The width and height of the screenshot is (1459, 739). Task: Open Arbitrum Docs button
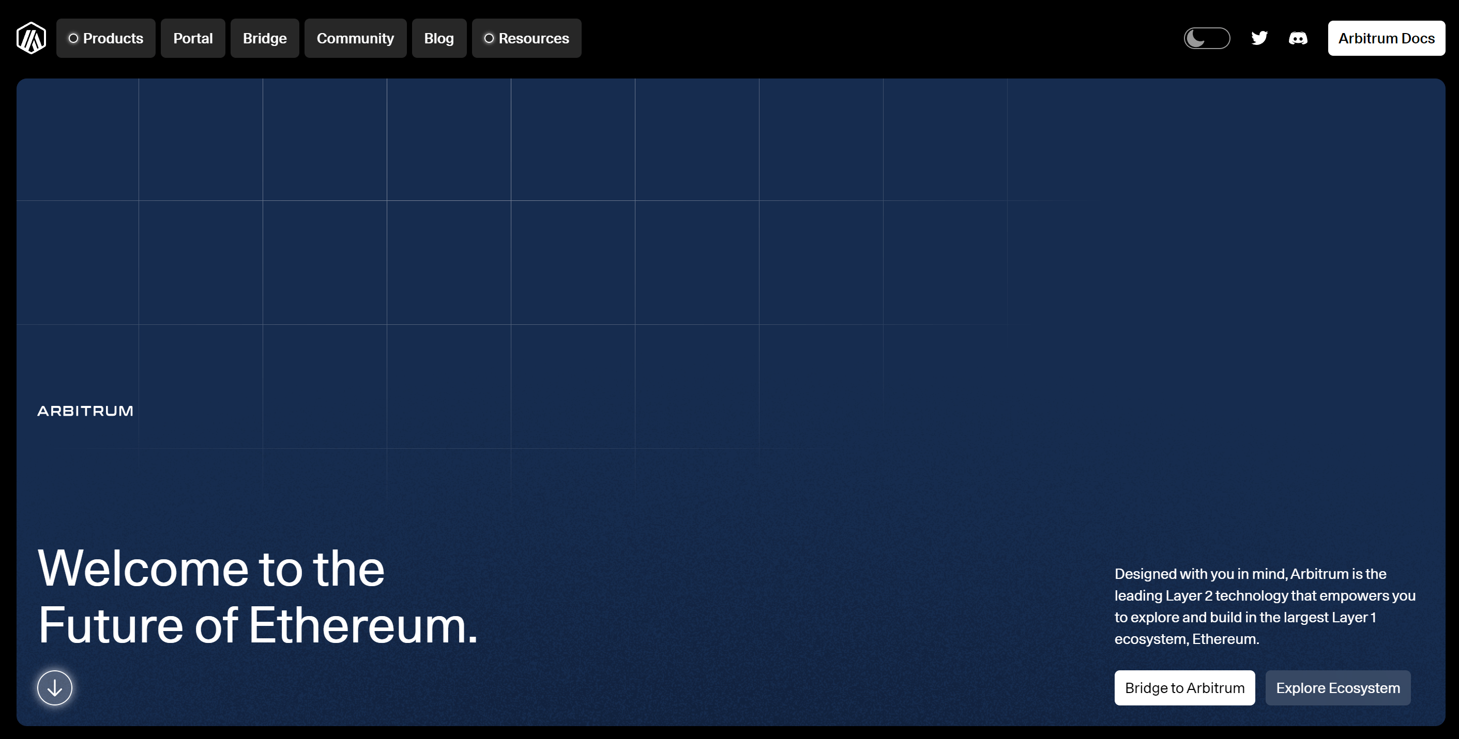(x=1387, y=38)
